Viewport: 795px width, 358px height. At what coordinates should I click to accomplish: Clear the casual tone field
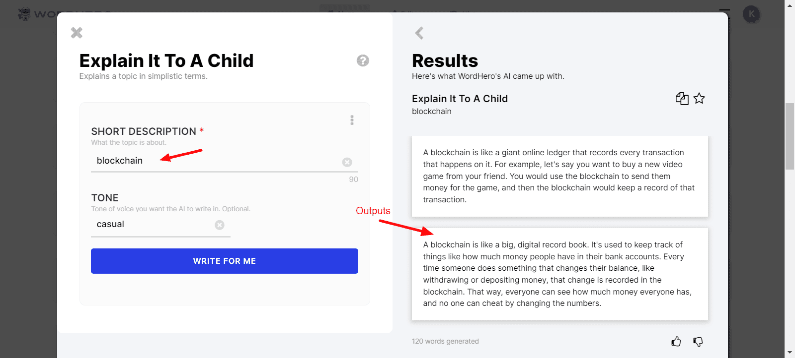(220, 225)
